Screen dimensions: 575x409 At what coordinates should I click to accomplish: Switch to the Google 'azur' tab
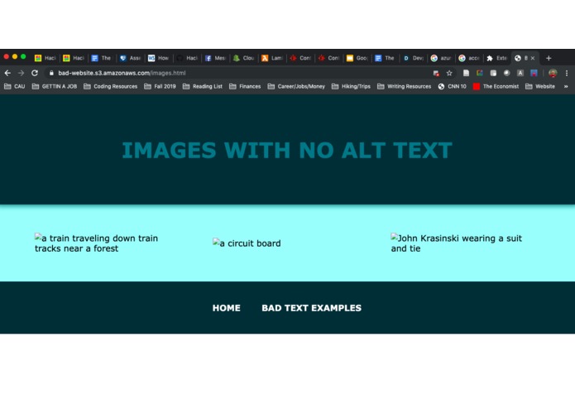coord(442,58)
